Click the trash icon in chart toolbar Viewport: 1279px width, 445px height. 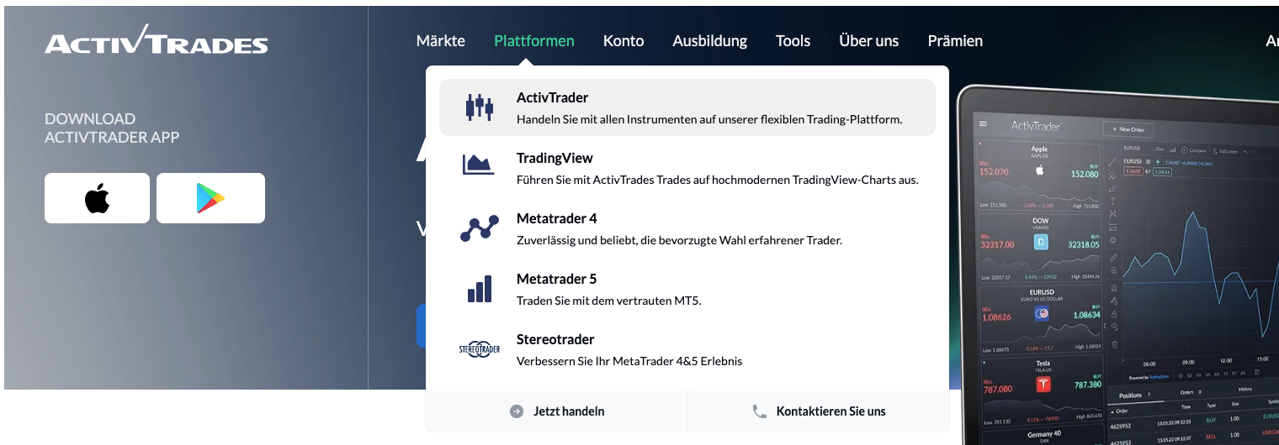(1114, 344)
